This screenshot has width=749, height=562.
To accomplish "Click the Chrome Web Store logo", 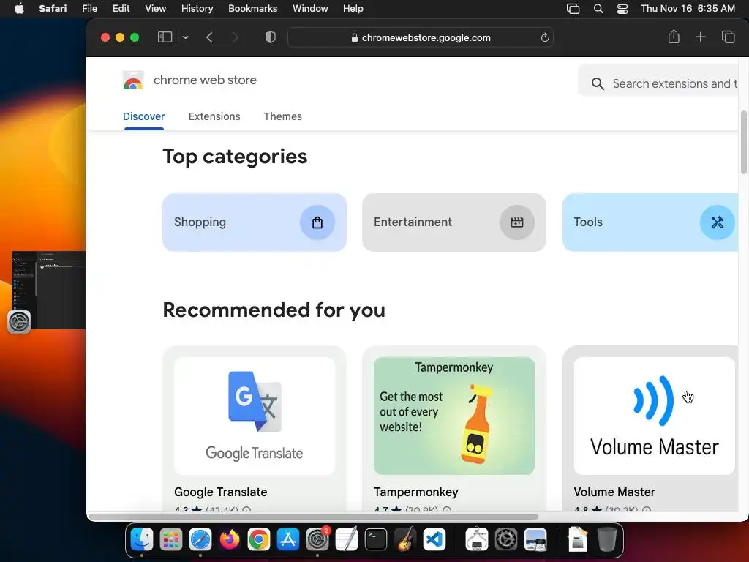I will pos(133,80).
